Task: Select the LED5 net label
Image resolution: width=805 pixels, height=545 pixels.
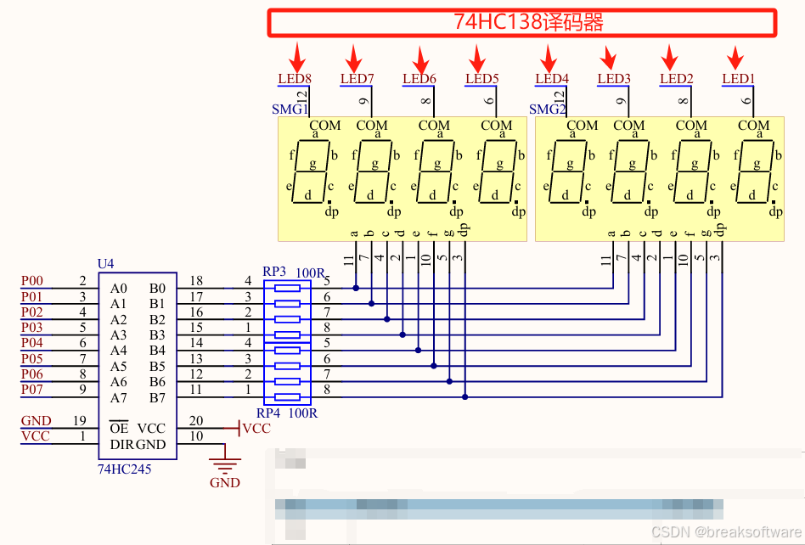Action: (481, 78)
